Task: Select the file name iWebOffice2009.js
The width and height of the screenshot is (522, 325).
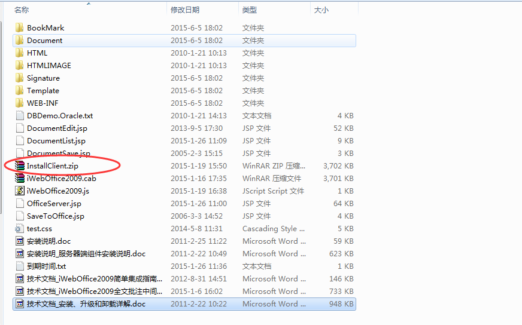Action: [x=58, y=191]
